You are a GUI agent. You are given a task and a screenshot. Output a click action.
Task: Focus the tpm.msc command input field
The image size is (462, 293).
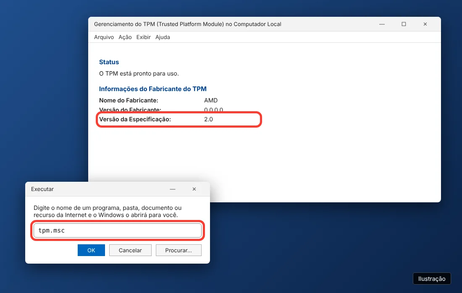118,230
